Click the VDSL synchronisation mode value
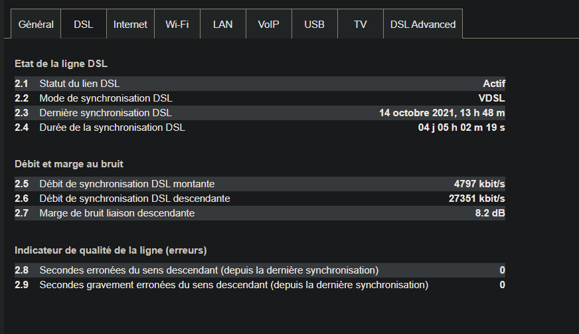 [492, 98]
